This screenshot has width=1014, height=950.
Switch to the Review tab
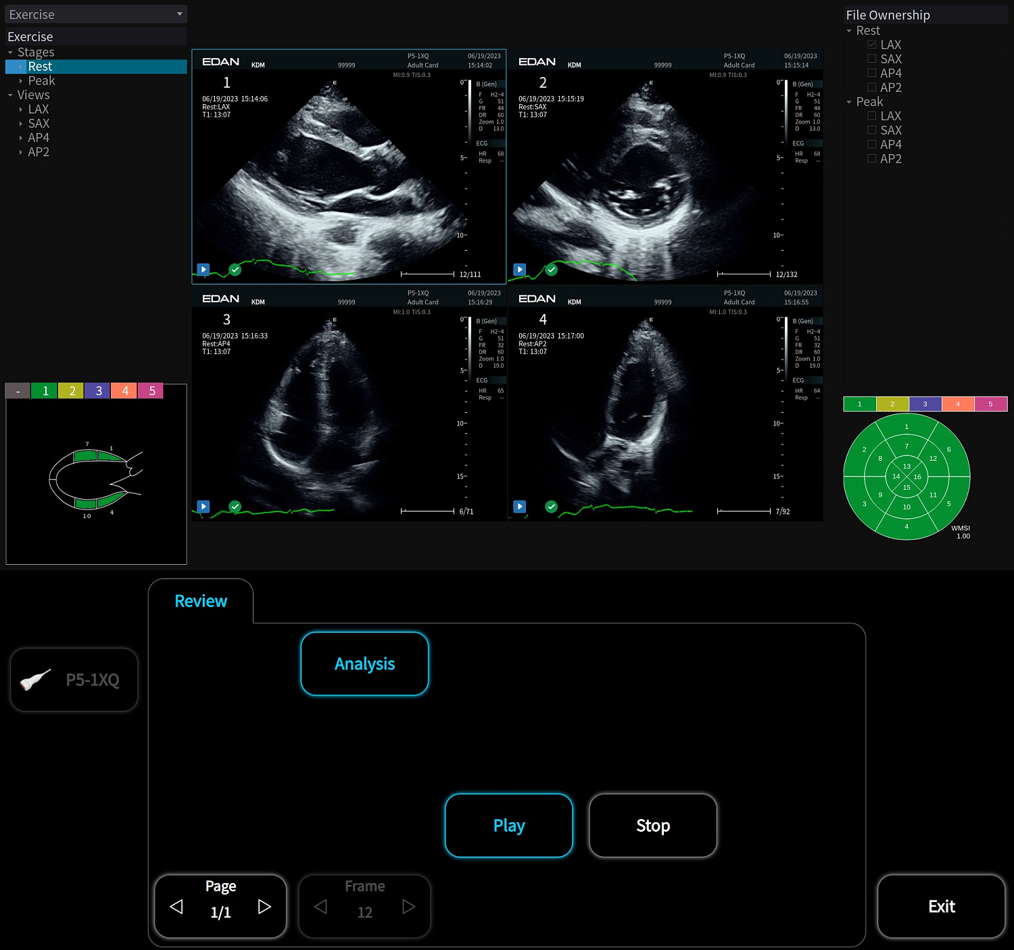[201, 601]
